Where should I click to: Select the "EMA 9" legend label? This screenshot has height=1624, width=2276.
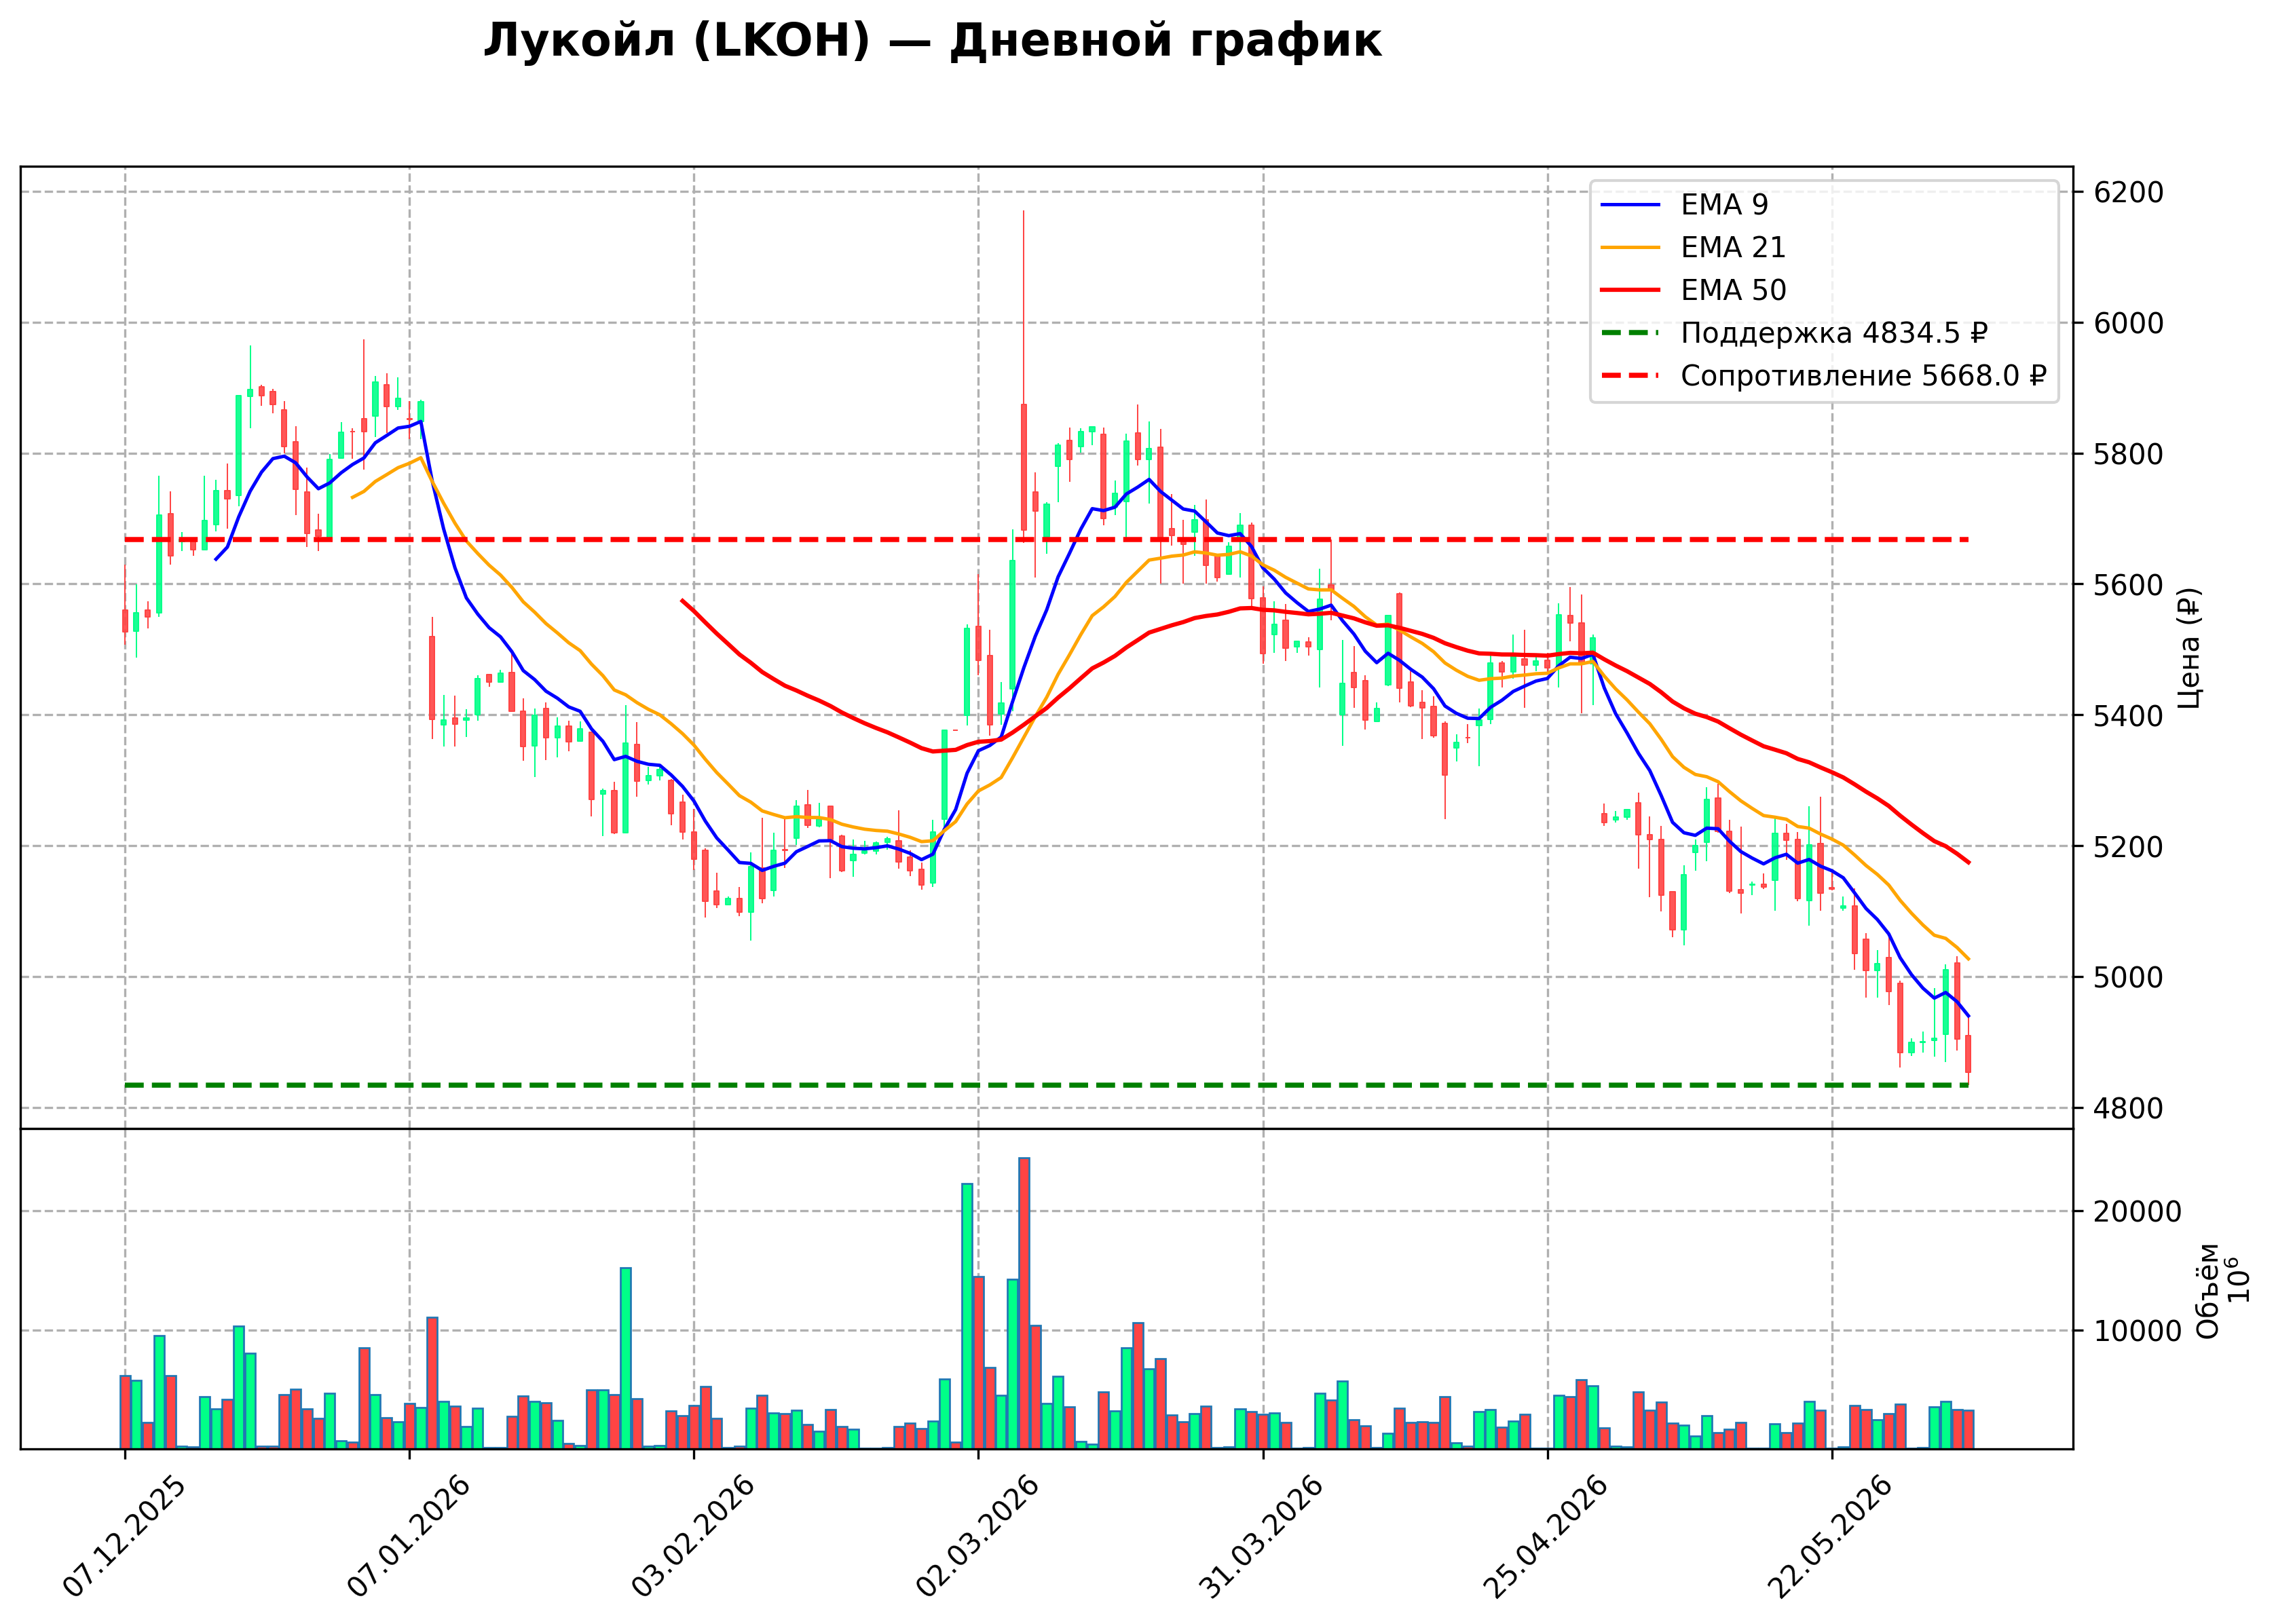pos(1724,205)
